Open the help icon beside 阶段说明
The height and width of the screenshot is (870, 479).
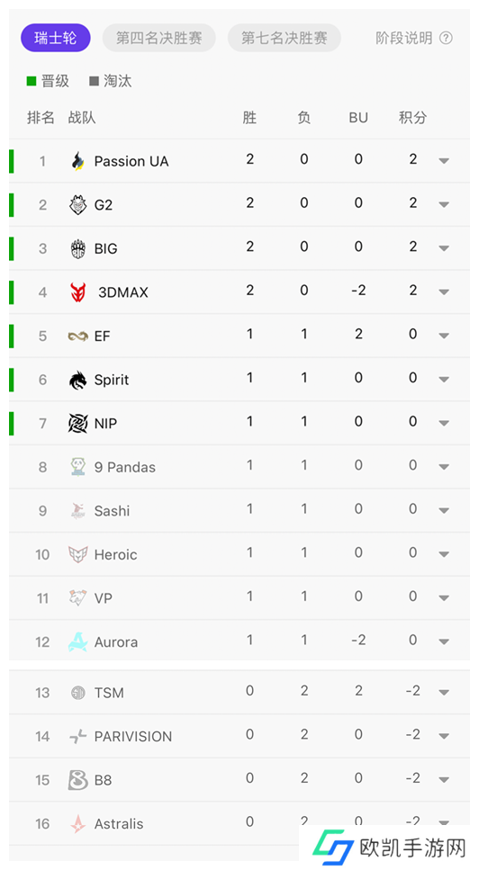click(446, 39)
